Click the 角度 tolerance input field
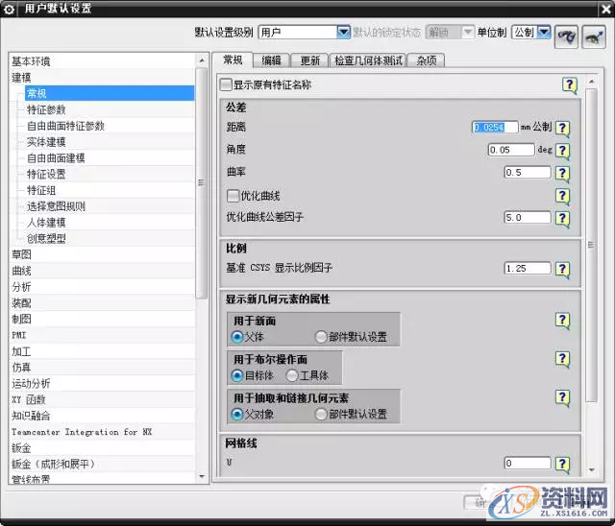615x526 pixels. point(511,150)
